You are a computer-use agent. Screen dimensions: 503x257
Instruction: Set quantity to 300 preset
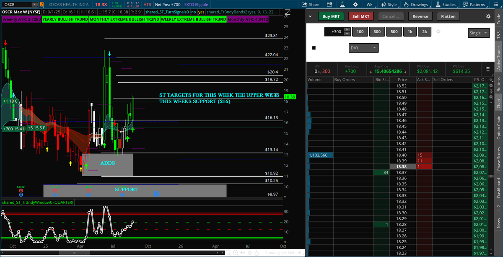(377, 32)
